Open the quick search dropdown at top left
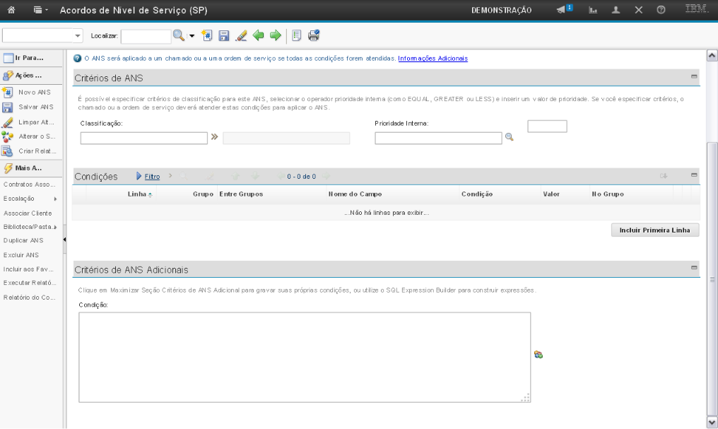 tap(78, 35)
